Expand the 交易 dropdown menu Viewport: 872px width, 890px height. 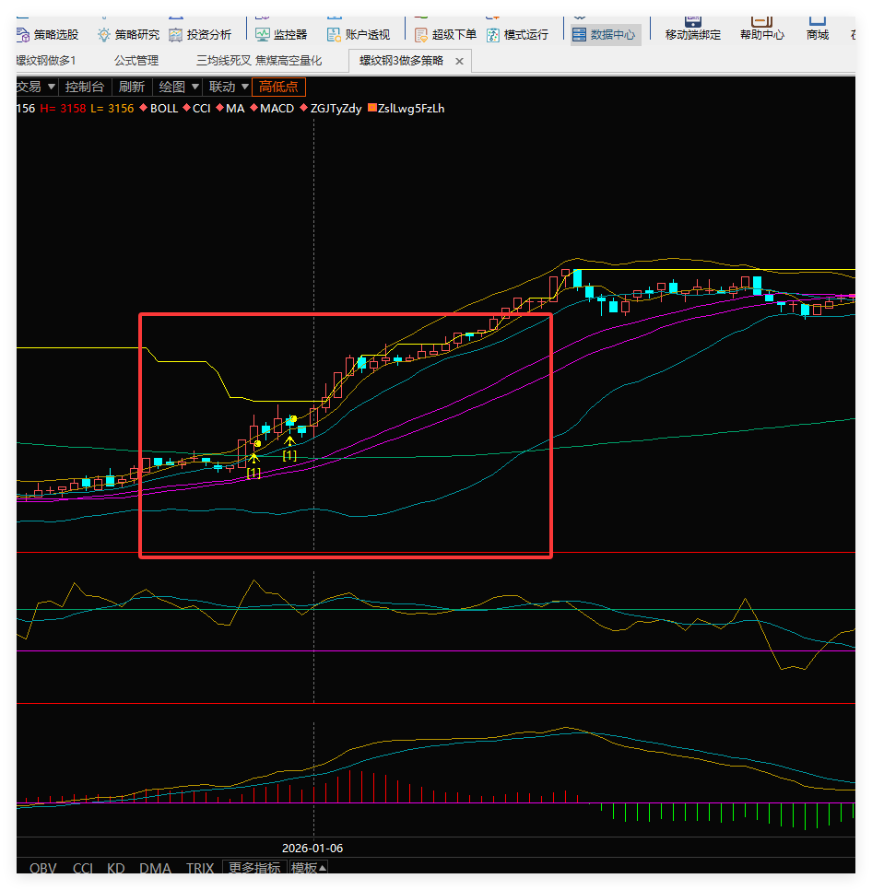click(x=50, y=87)
